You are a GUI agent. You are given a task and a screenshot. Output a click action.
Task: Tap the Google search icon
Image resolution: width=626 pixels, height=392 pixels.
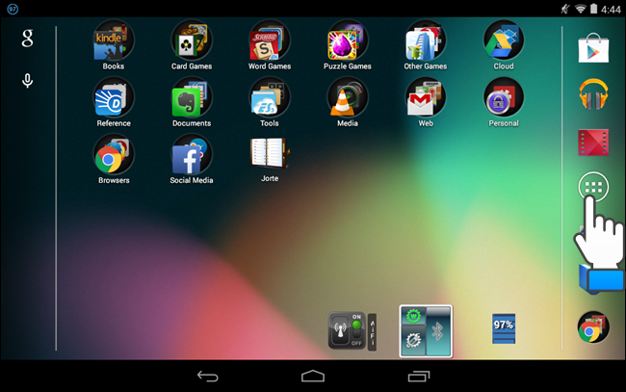(x=27, y=39)
